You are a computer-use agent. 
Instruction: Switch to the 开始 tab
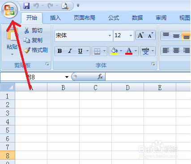tap(32, 18)
